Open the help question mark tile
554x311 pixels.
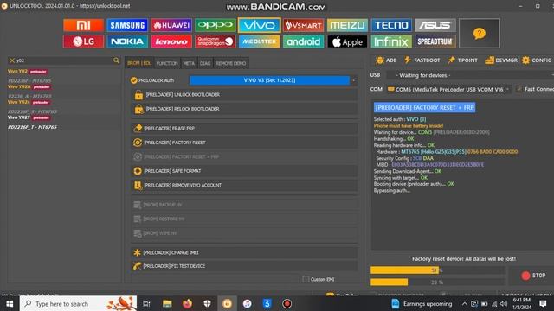tap(479, 34)
